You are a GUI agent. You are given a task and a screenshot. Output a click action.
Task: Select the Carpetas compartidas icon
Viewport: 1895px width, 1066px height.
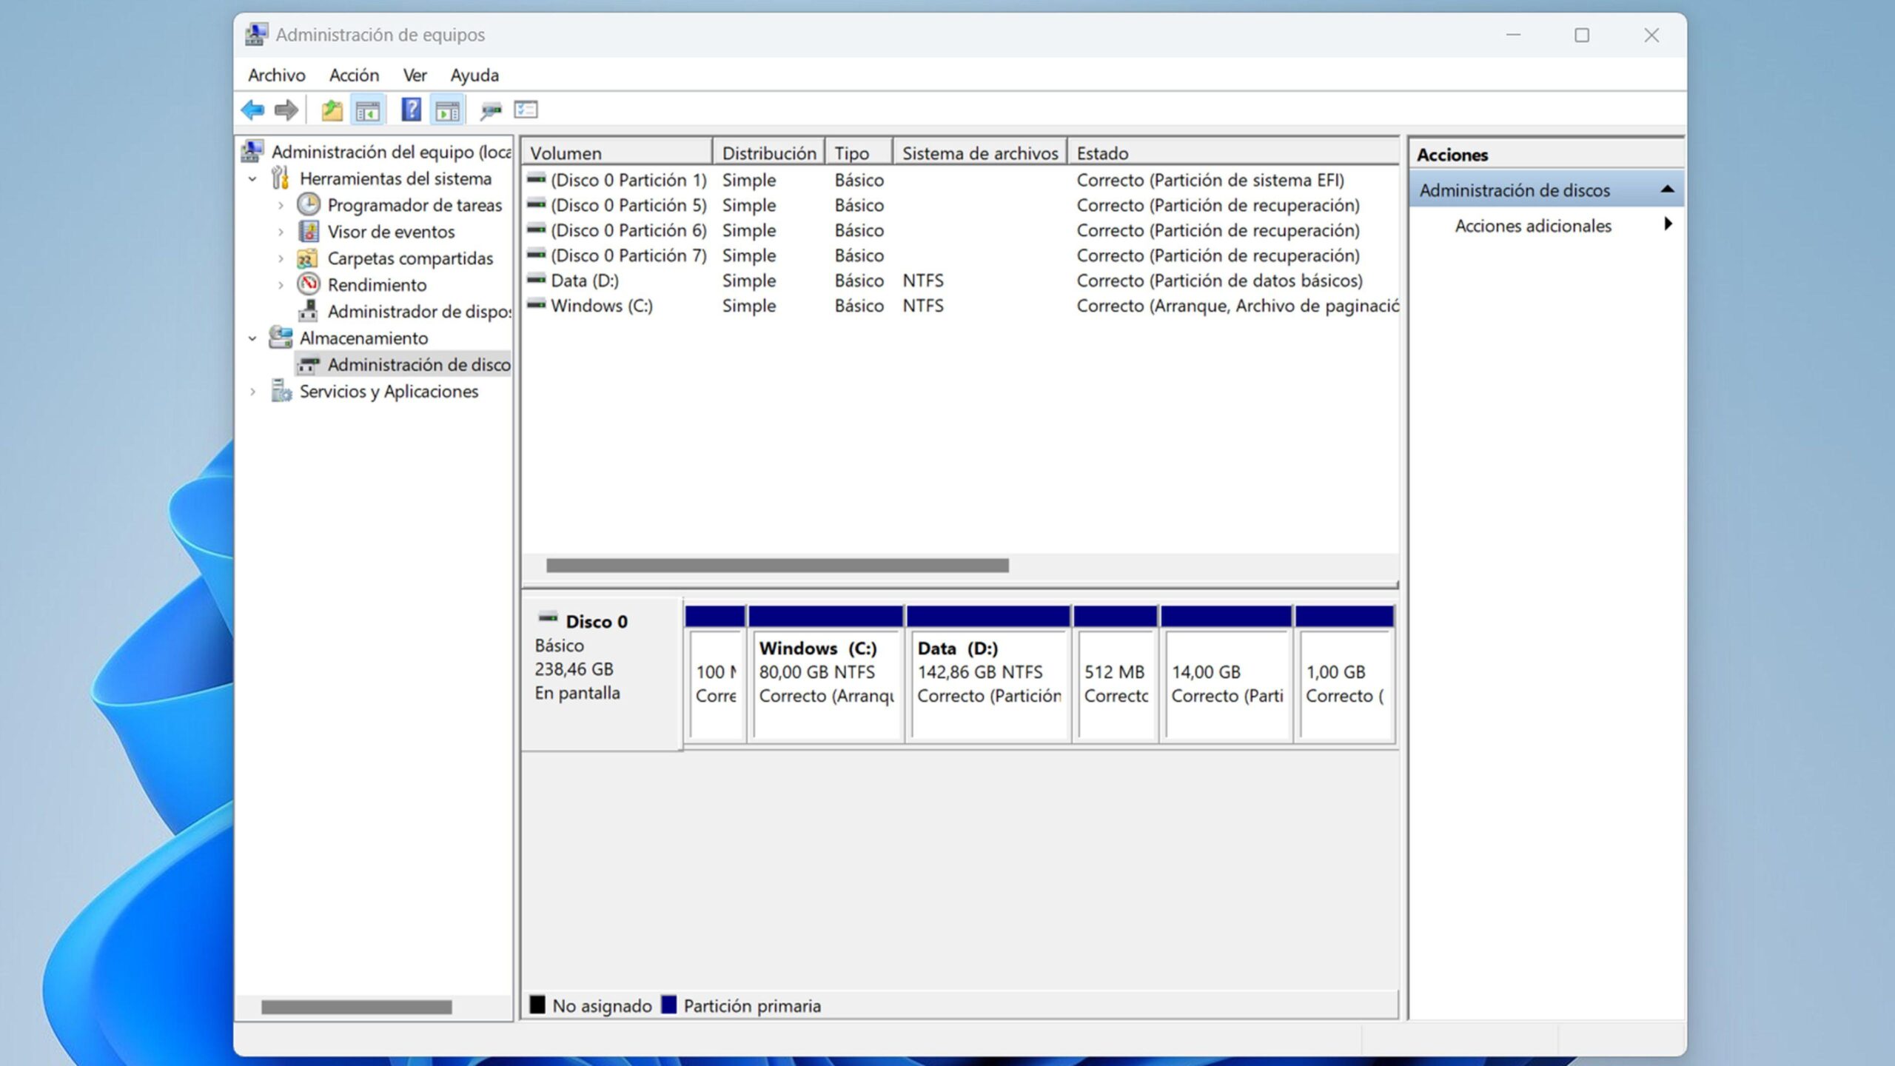click(307, 258)
